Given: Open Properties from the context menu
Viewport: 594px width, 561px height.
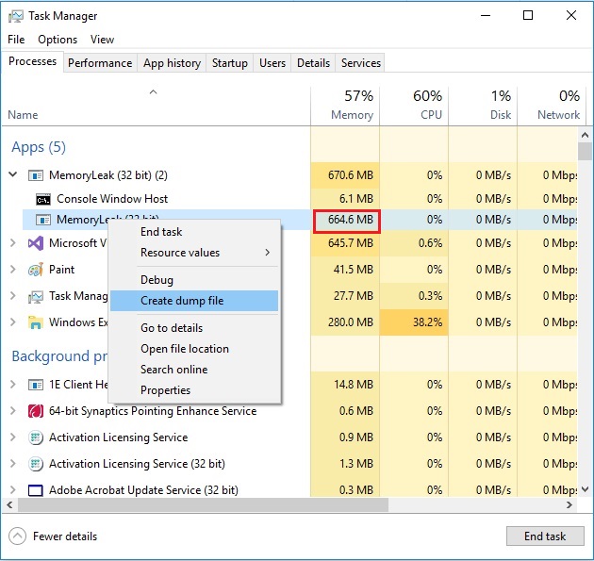Looking at the screenshot, I should (194, 390).
